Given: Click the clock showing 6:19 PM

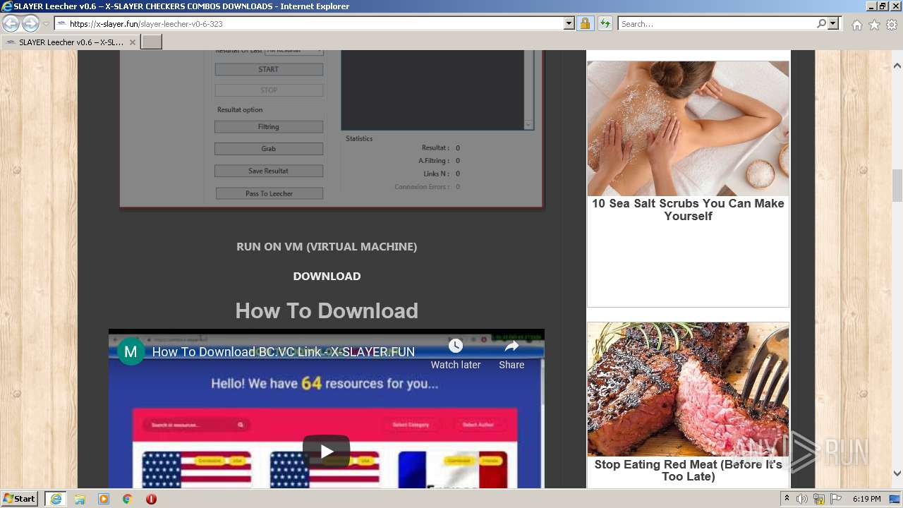Looking at the screenshot, I should point(867,499).
